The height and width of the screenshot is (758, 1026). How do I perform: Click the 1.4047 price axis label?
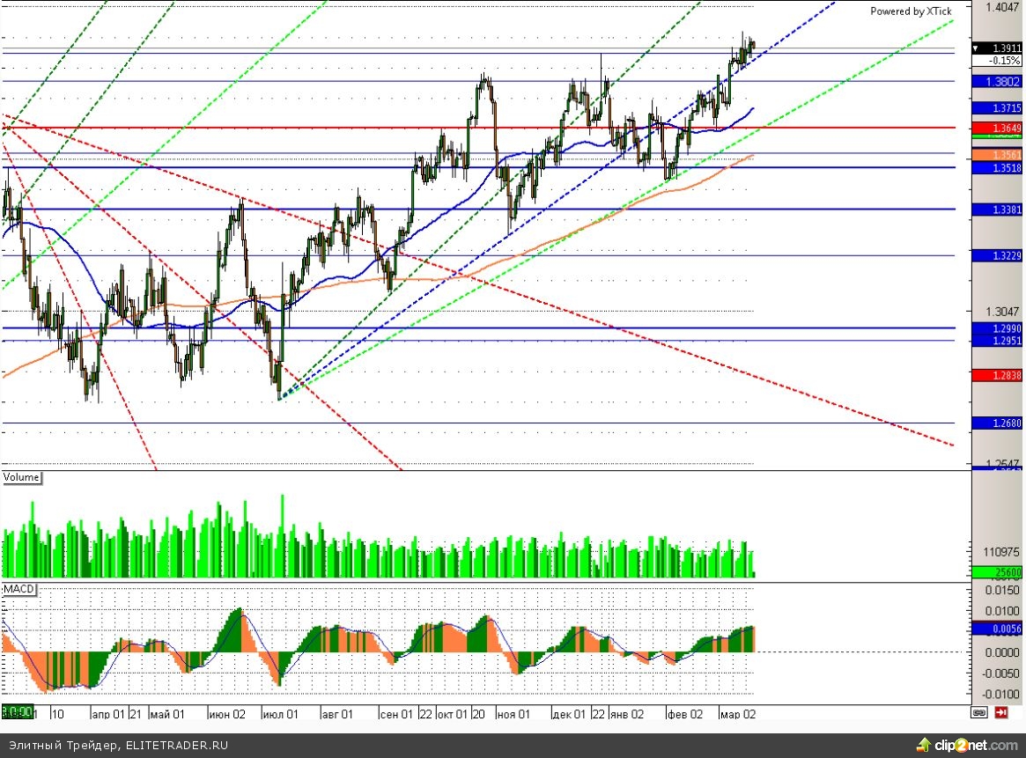coord(1002,8)
